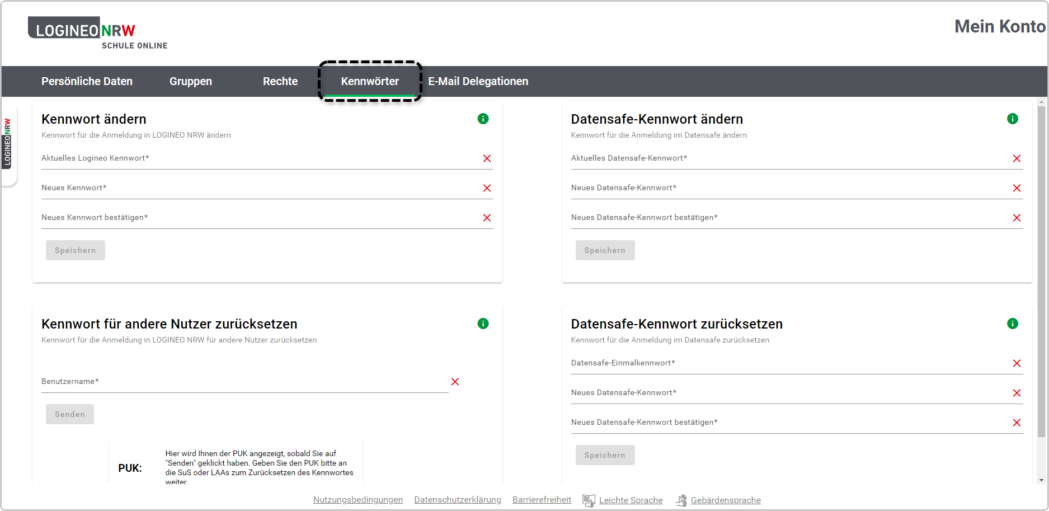The image size is (1049, 511).
Task: Click the scrollbar down arrow
Action: coord(1041,480)
